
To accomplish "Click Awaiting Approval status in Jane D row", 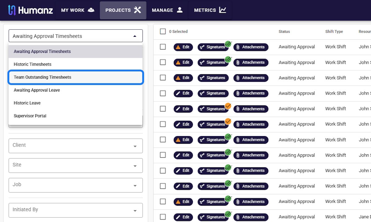I will tap(297, 217).
